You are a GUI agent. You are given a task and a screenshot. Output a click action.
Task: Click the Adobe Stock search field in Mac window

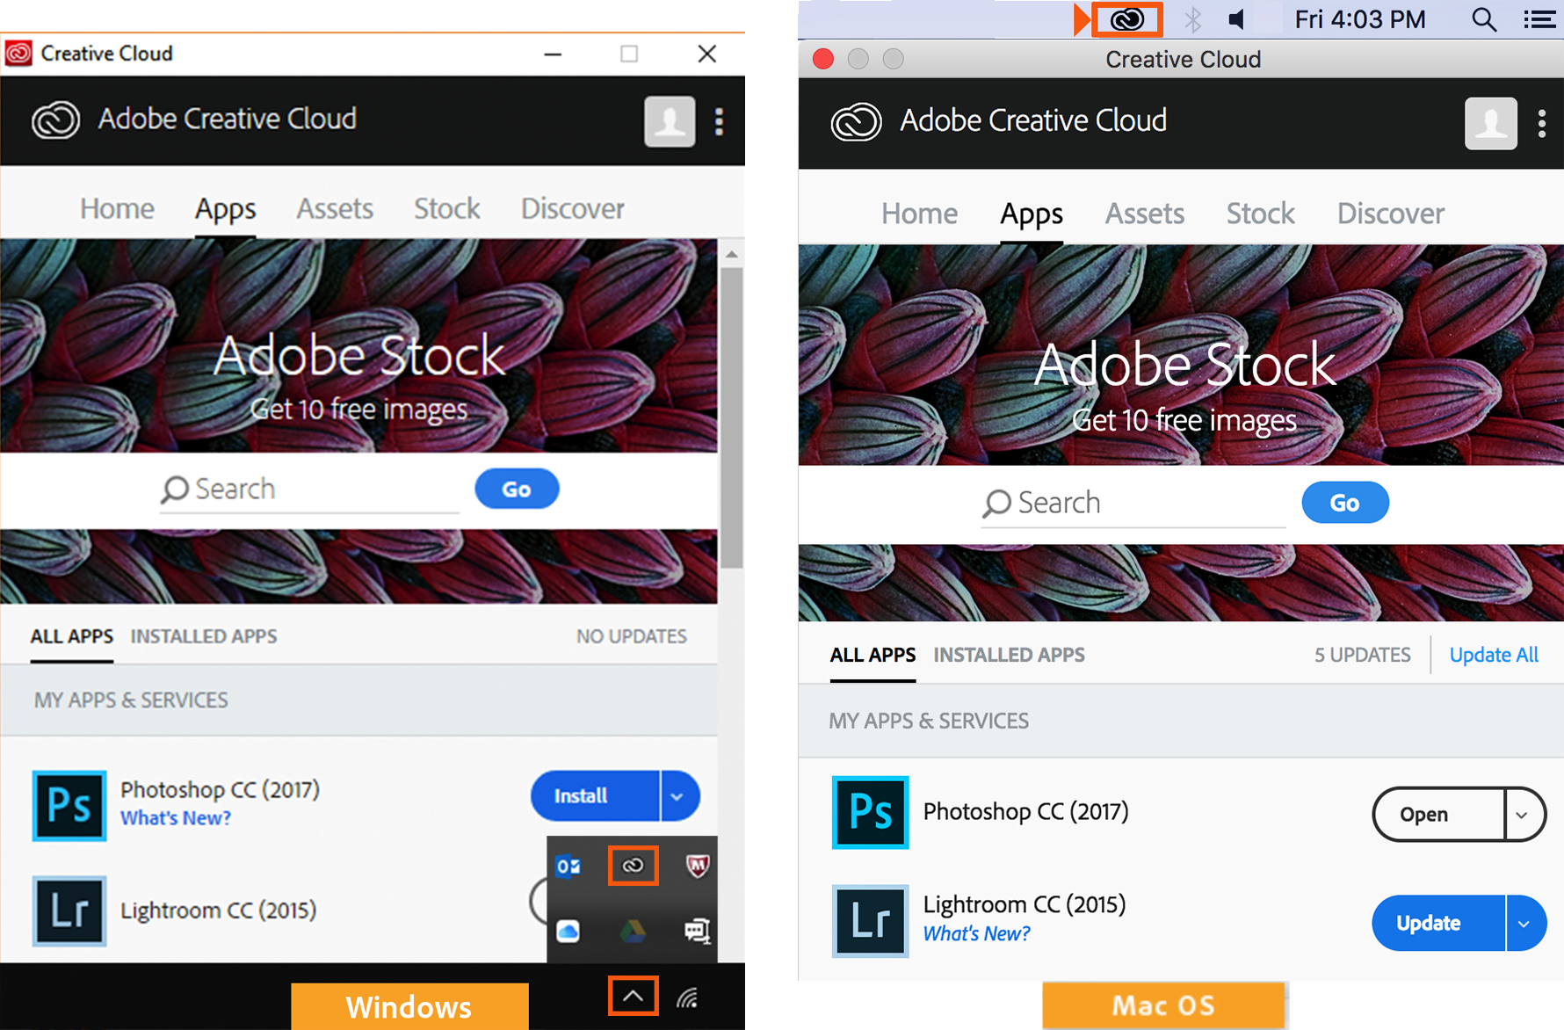(1133, 504)
